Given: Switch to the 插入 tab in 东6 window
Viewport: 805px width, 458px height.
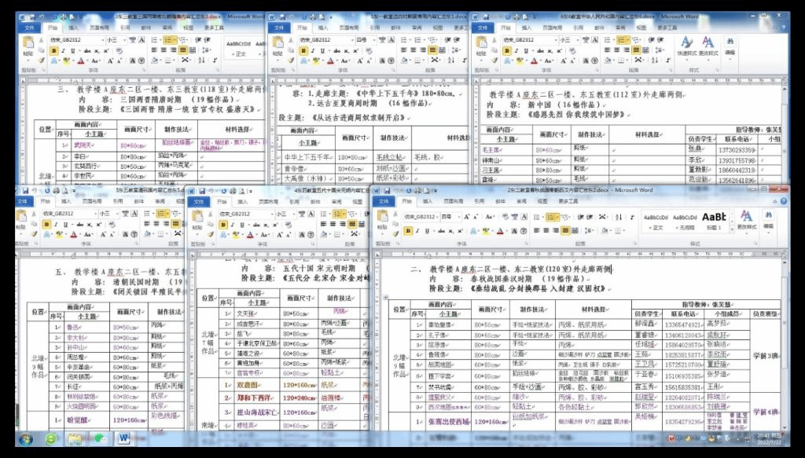Looking at the screenshot, I should pyautogui.click(x=526, y=27).
